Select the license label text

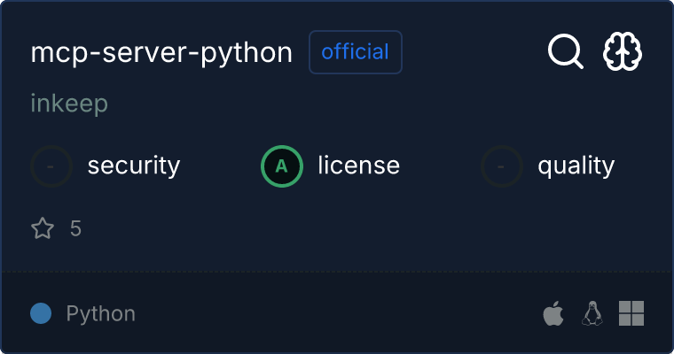[358, 165]
